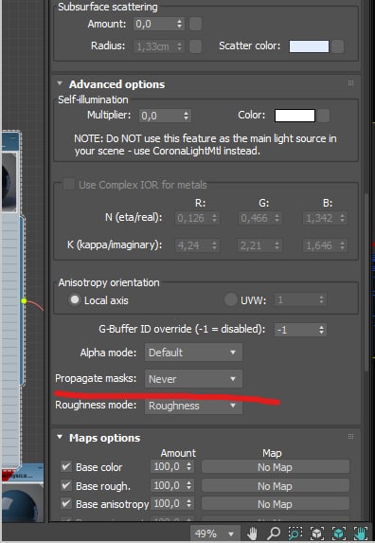
Task: Collapse the Maps options rollout
Action: [60, 437]
